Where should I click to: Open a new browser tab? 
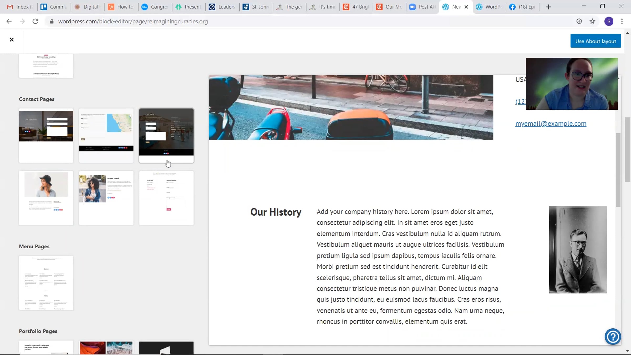pos(548,7)
